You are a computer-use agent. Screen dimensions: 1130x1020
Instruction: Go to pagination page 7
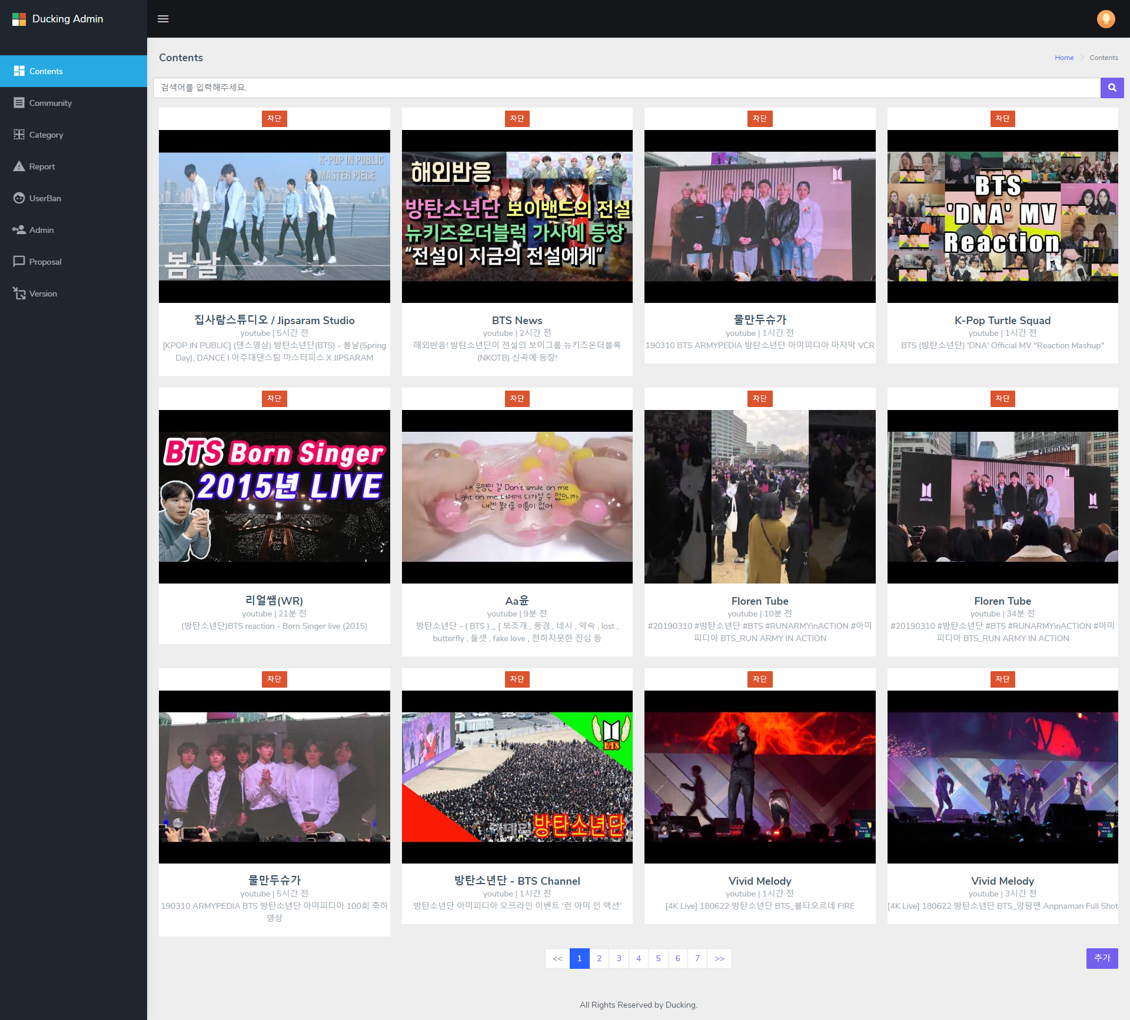tap(697, 958)
